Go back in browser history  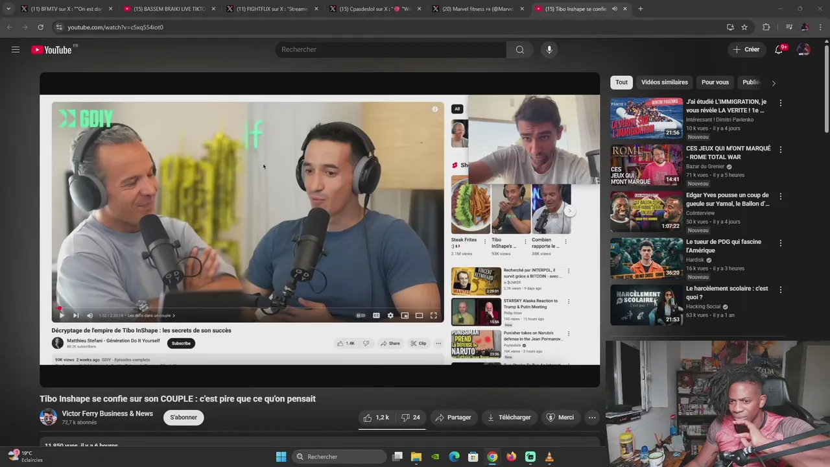tap(9, 27)
